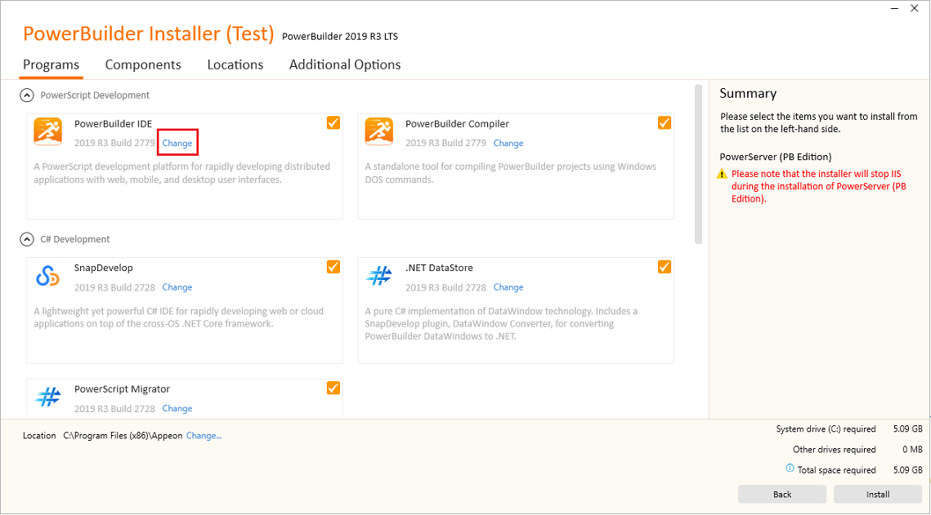Toggle the SnapDevelop checkbox

pos(333,267)
